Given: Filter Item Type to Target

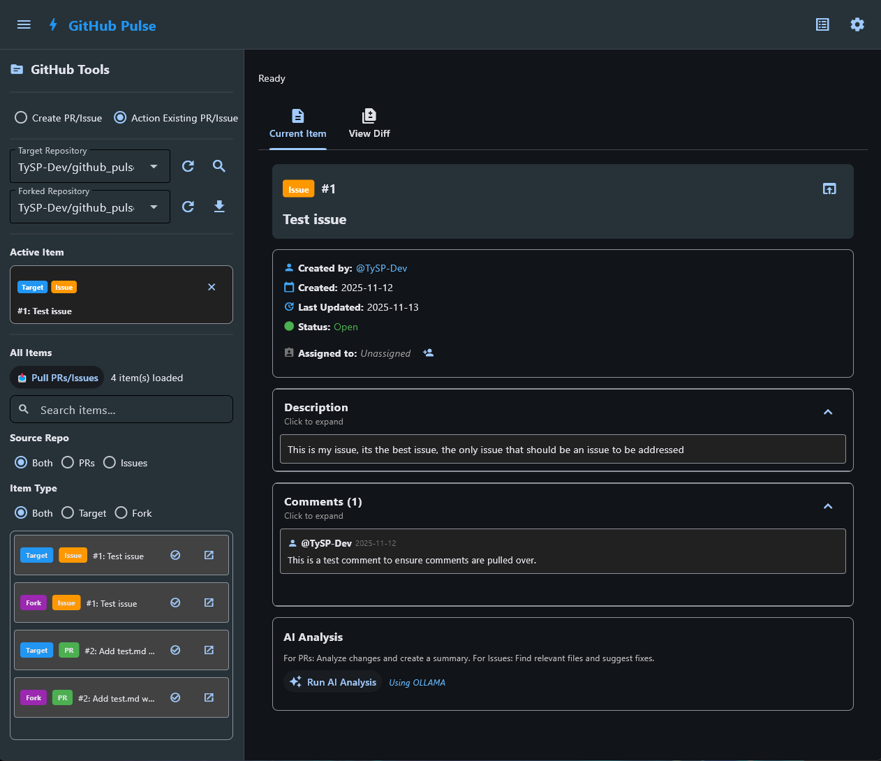Looking at the screenshot, I should (x=84, y=513).
